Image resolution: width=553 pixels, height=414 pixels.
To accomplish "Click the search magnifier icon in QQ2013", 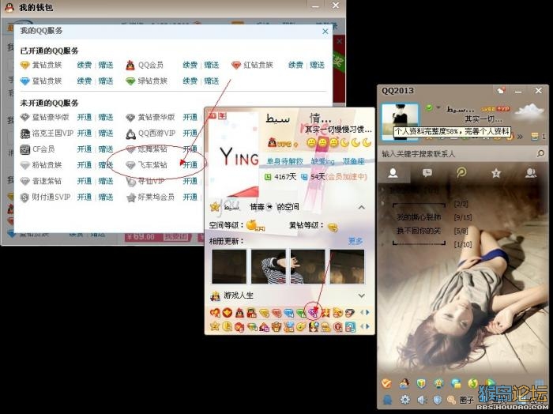I will pos(540,153).
